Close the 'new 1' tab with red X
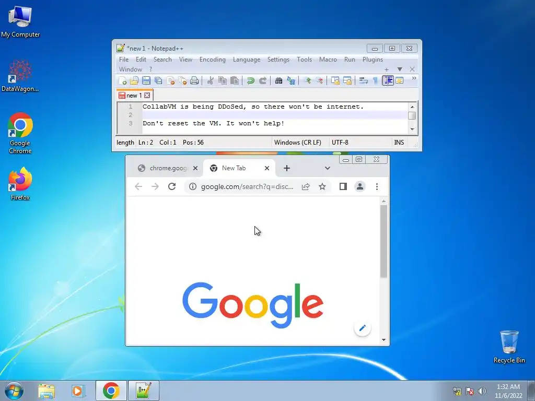Image resolution: width=535 pixels, height=401 pixels. [147, 96]
